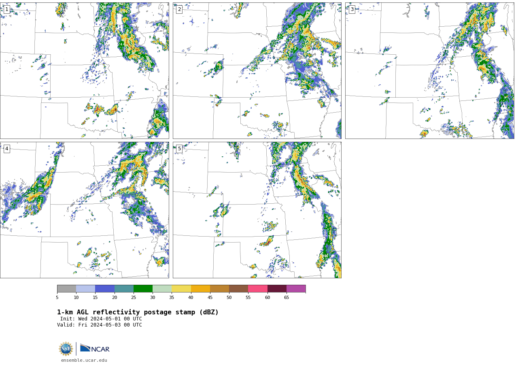
Task: Click the purple 65+ dBZ swatch
Action: [x=296, y=289]
